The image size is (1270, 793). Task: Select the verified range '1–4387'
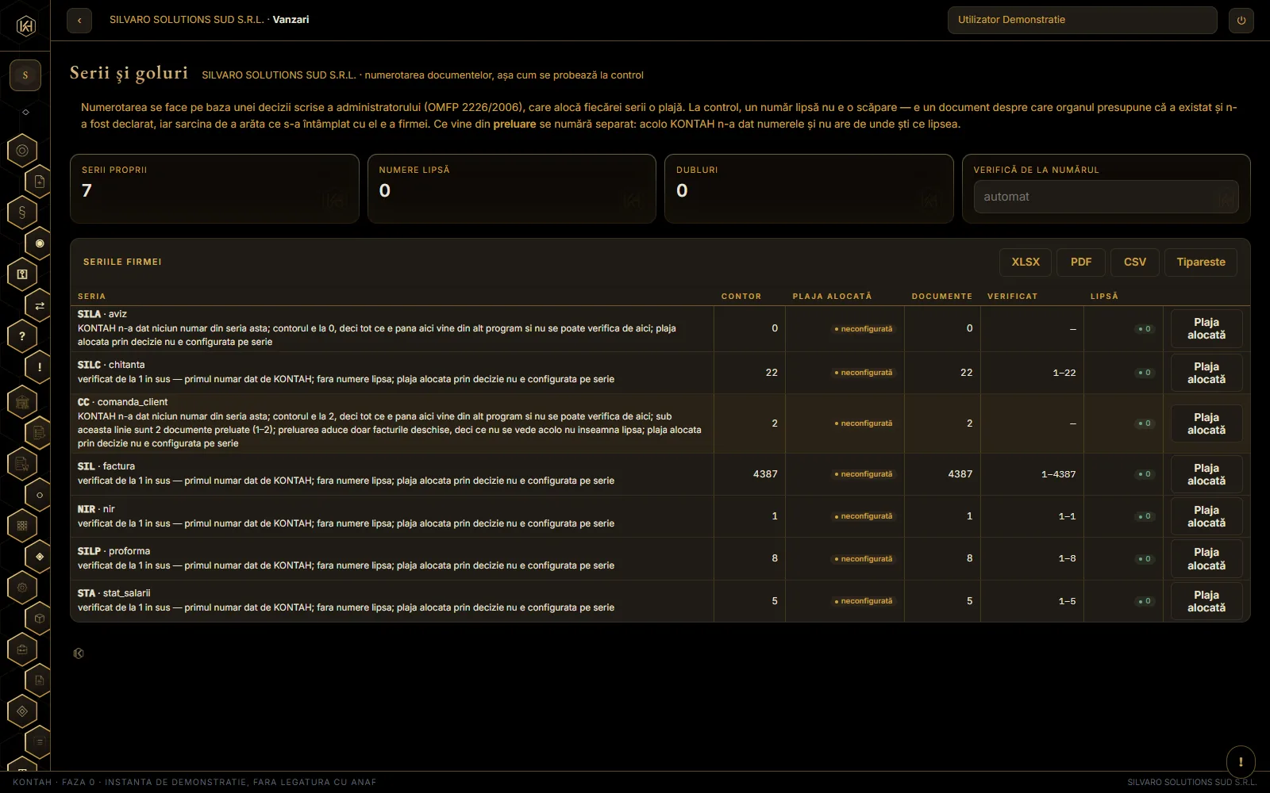1058,474
